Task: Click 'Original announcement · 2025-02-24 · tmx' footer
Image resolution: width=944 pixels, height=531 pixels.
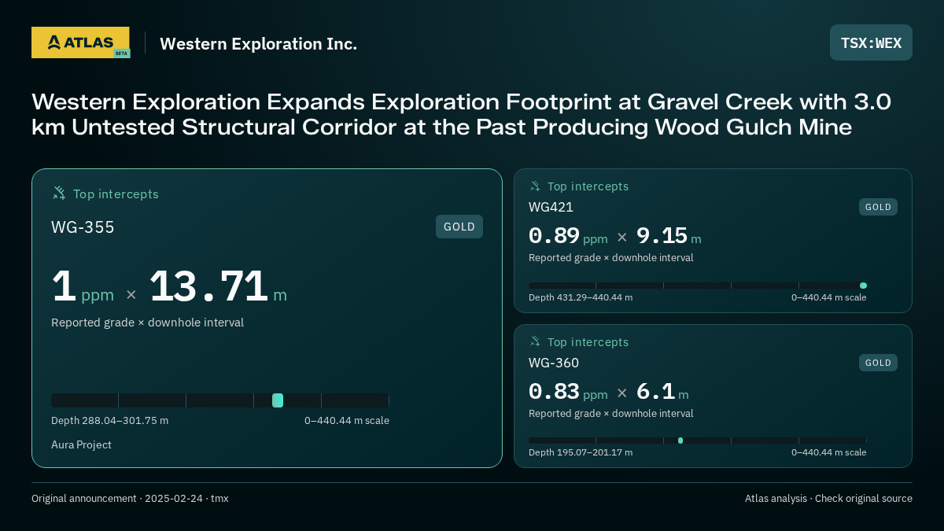Action: pos(130,498)
